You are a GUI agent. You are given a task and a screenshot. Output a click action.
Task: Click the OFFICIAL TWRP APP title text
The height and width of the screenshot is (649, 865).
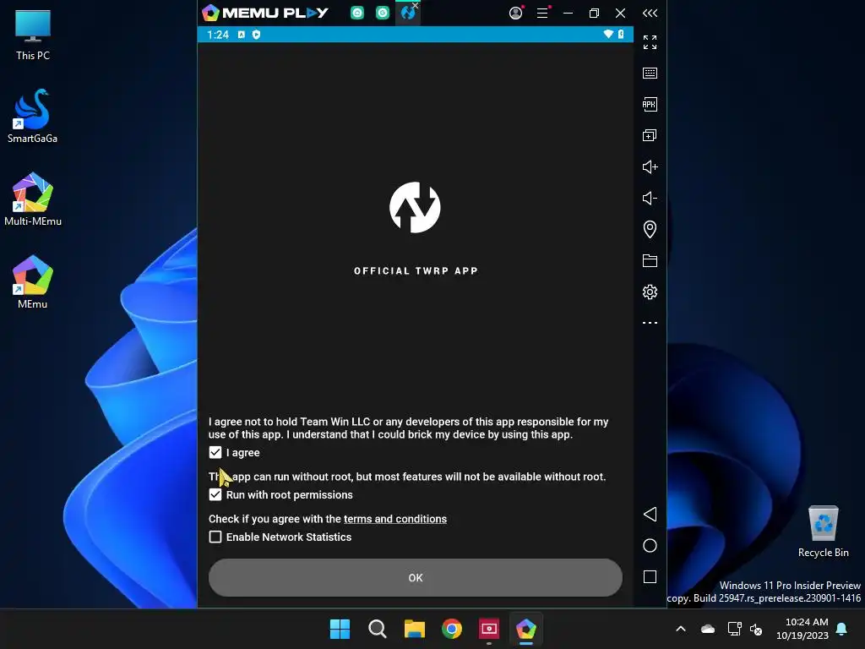pyautogui.click(x=416, y=271)
